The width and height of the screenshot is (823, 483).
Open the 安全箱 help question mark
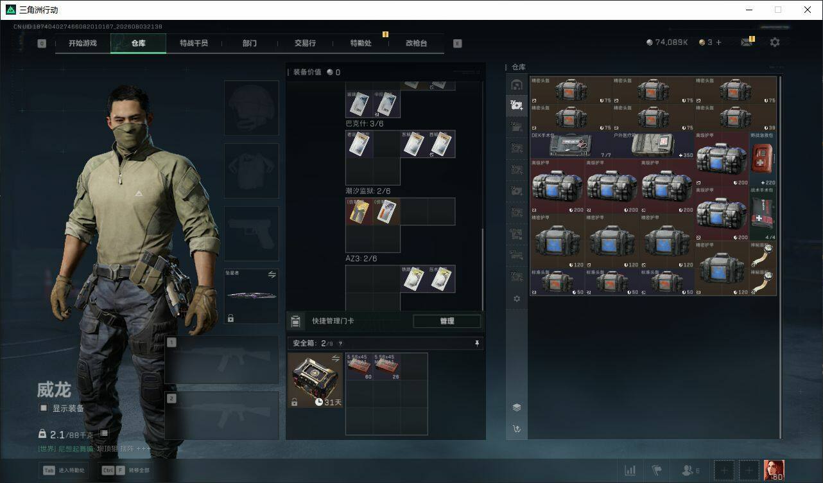[340, 344]
